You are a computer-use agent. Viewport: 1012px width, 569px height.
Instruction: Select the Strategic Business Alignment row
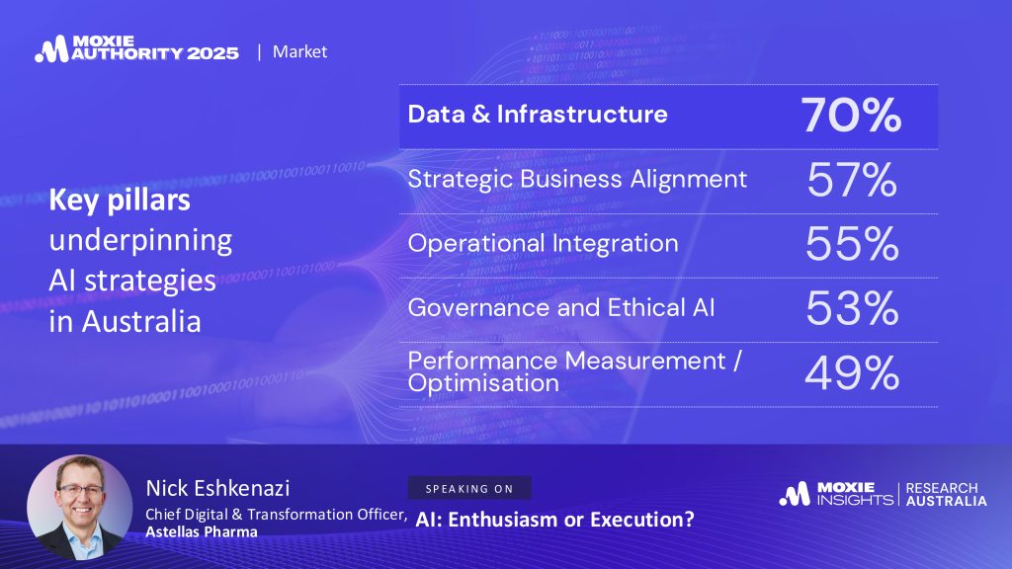point(577,179)
